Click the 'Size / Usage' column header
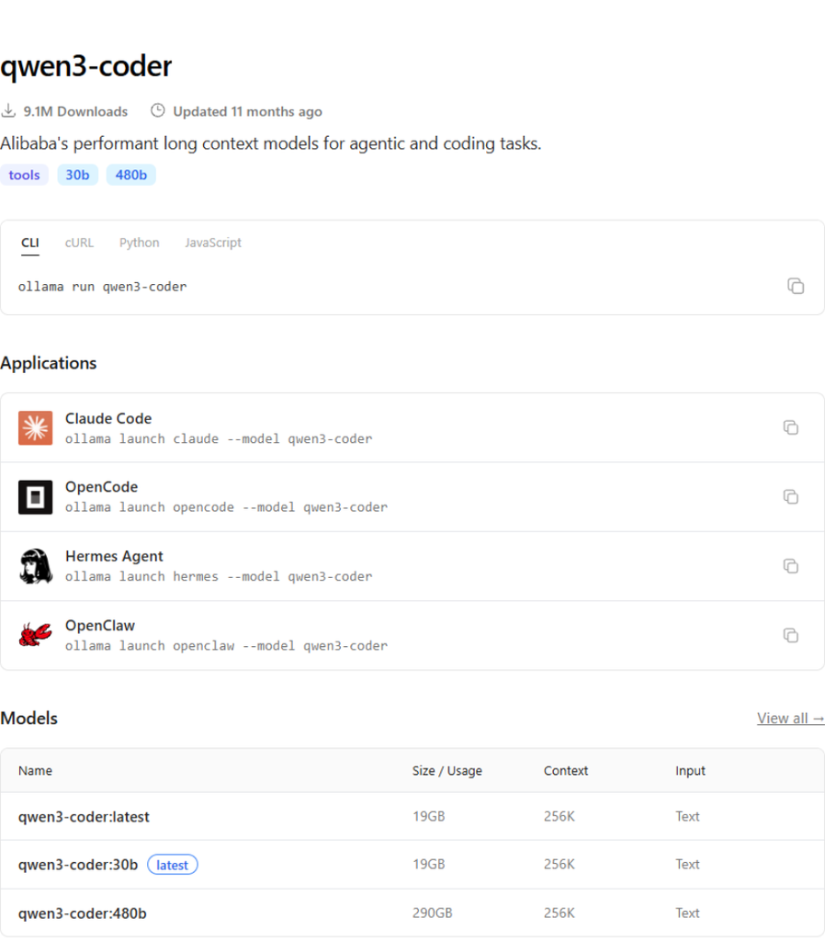Viewport: 825px width, 941px height. [447, 771]
